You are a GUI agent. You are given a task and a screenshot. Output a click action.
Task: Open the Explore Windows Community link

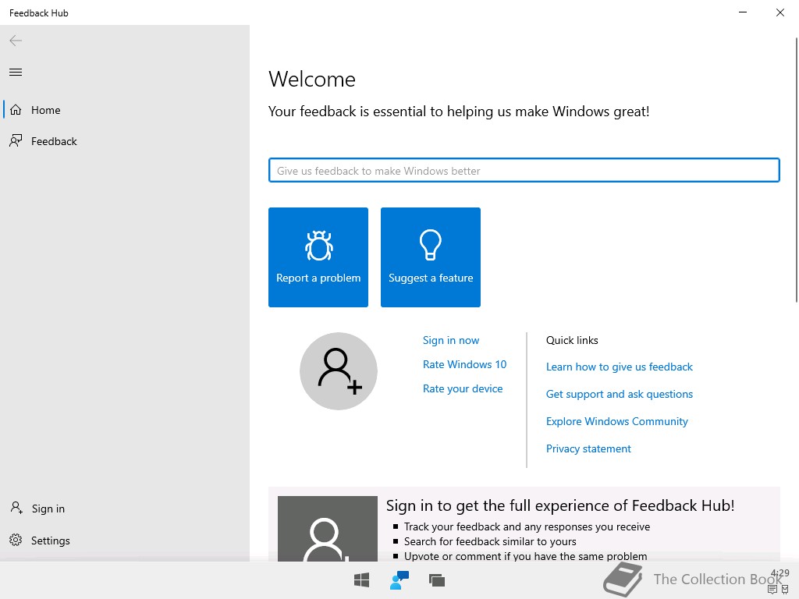616,421
